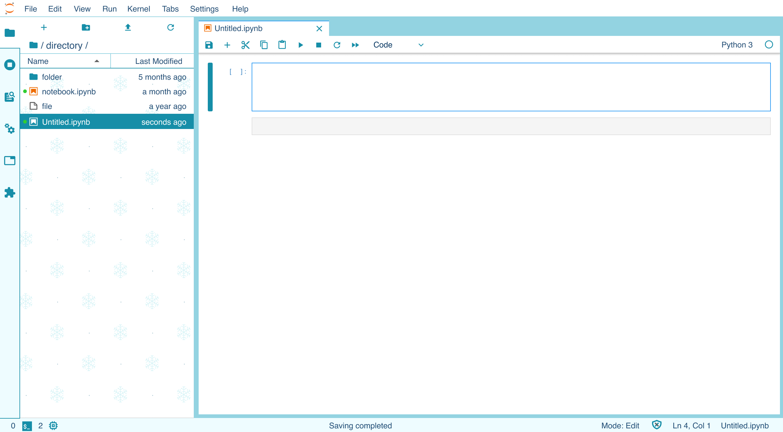
Task: Restart kernel and run all cells
Action: [355, 45]
